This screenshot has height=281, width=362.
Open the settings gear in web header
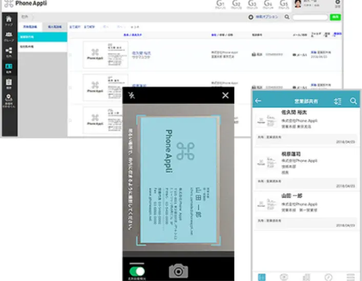coord(337,3)
